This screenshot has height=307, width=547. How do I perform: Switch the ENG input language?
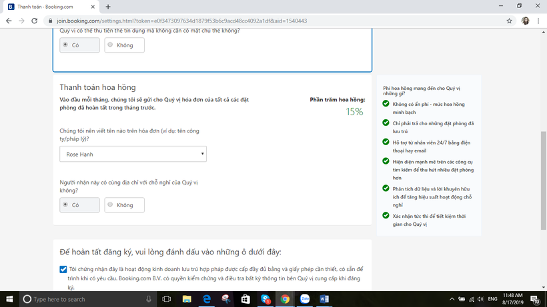(x=492, y=299)
